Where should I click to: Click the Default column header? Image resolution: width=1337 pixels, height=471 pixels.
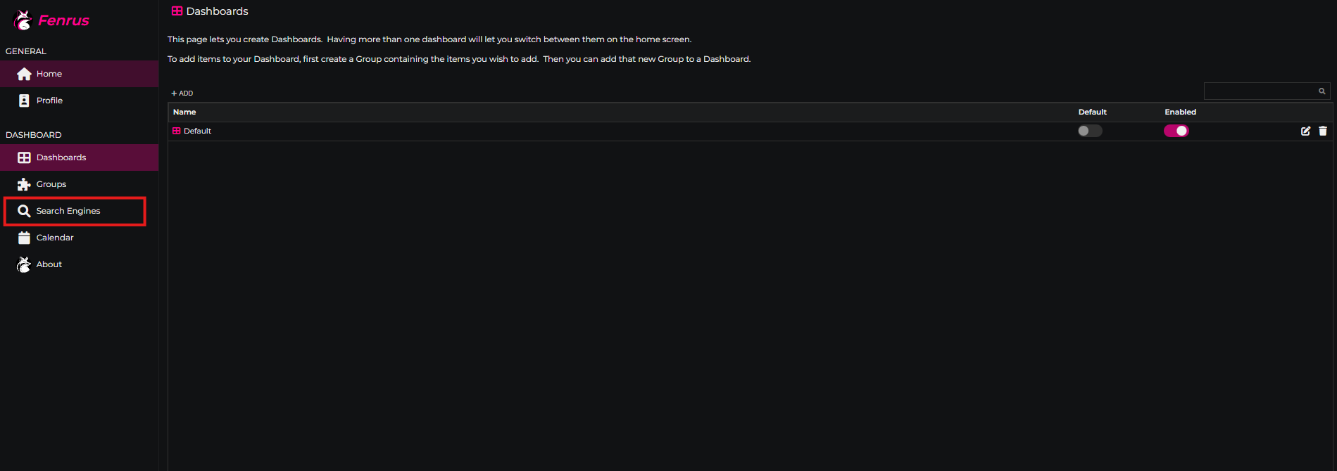[1092, 112]
